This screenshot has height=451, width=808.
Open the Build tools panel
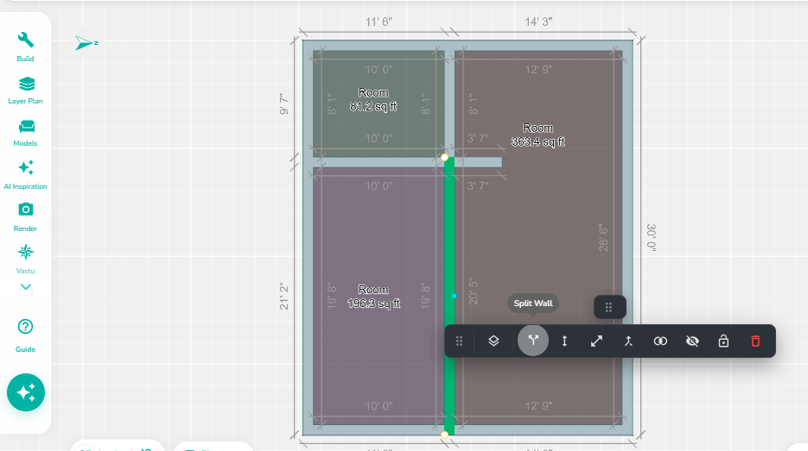[x=25, y=47]
